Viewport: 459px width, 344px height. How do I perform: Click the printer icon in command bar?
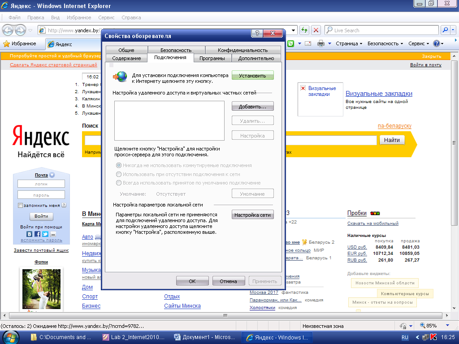click(321, 43)
